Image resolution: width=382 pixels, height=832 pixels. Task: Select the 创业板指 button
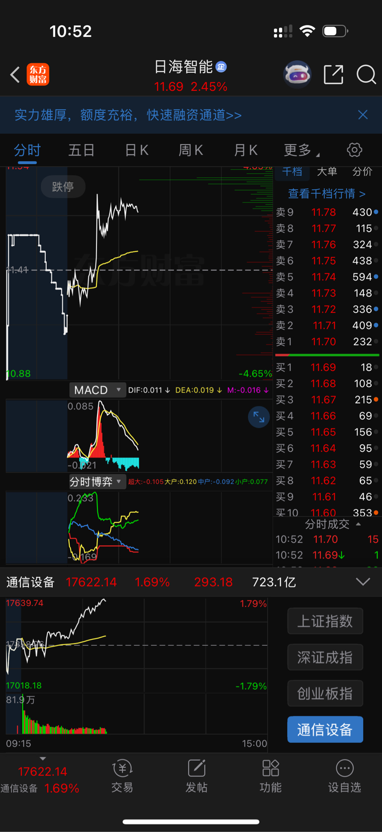(x=325, y=693)
